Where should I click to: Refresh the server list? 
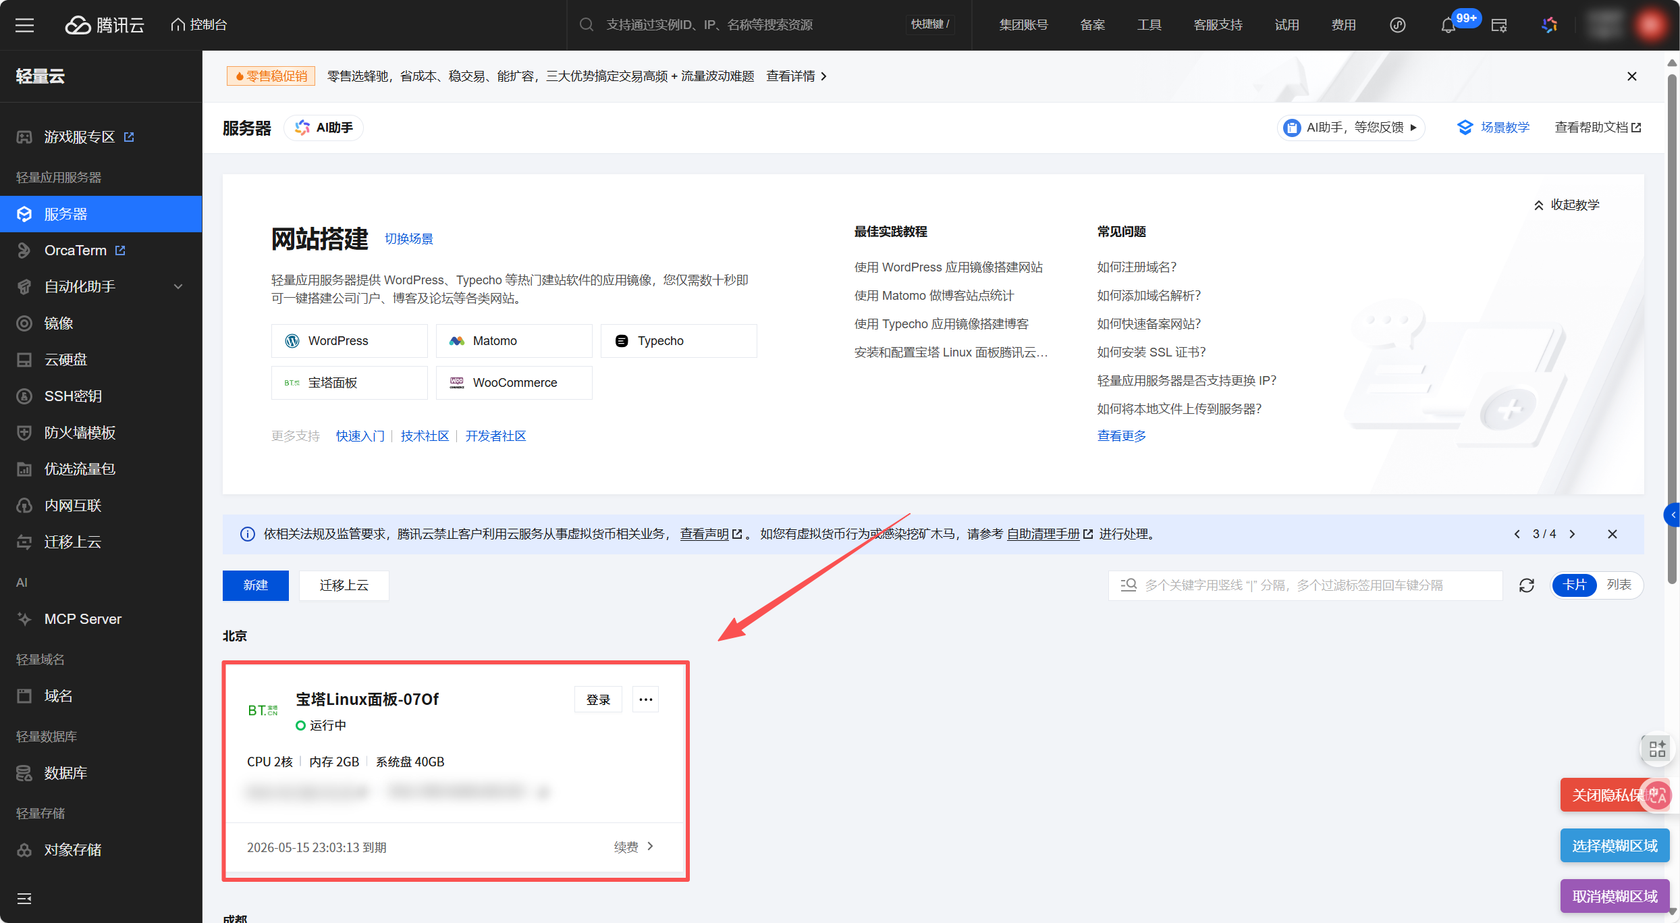(x=1527, y=585)
